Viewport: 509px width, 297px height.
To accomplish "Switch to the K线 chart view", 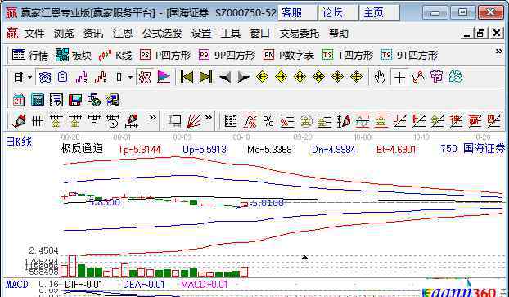I will 115,55.
